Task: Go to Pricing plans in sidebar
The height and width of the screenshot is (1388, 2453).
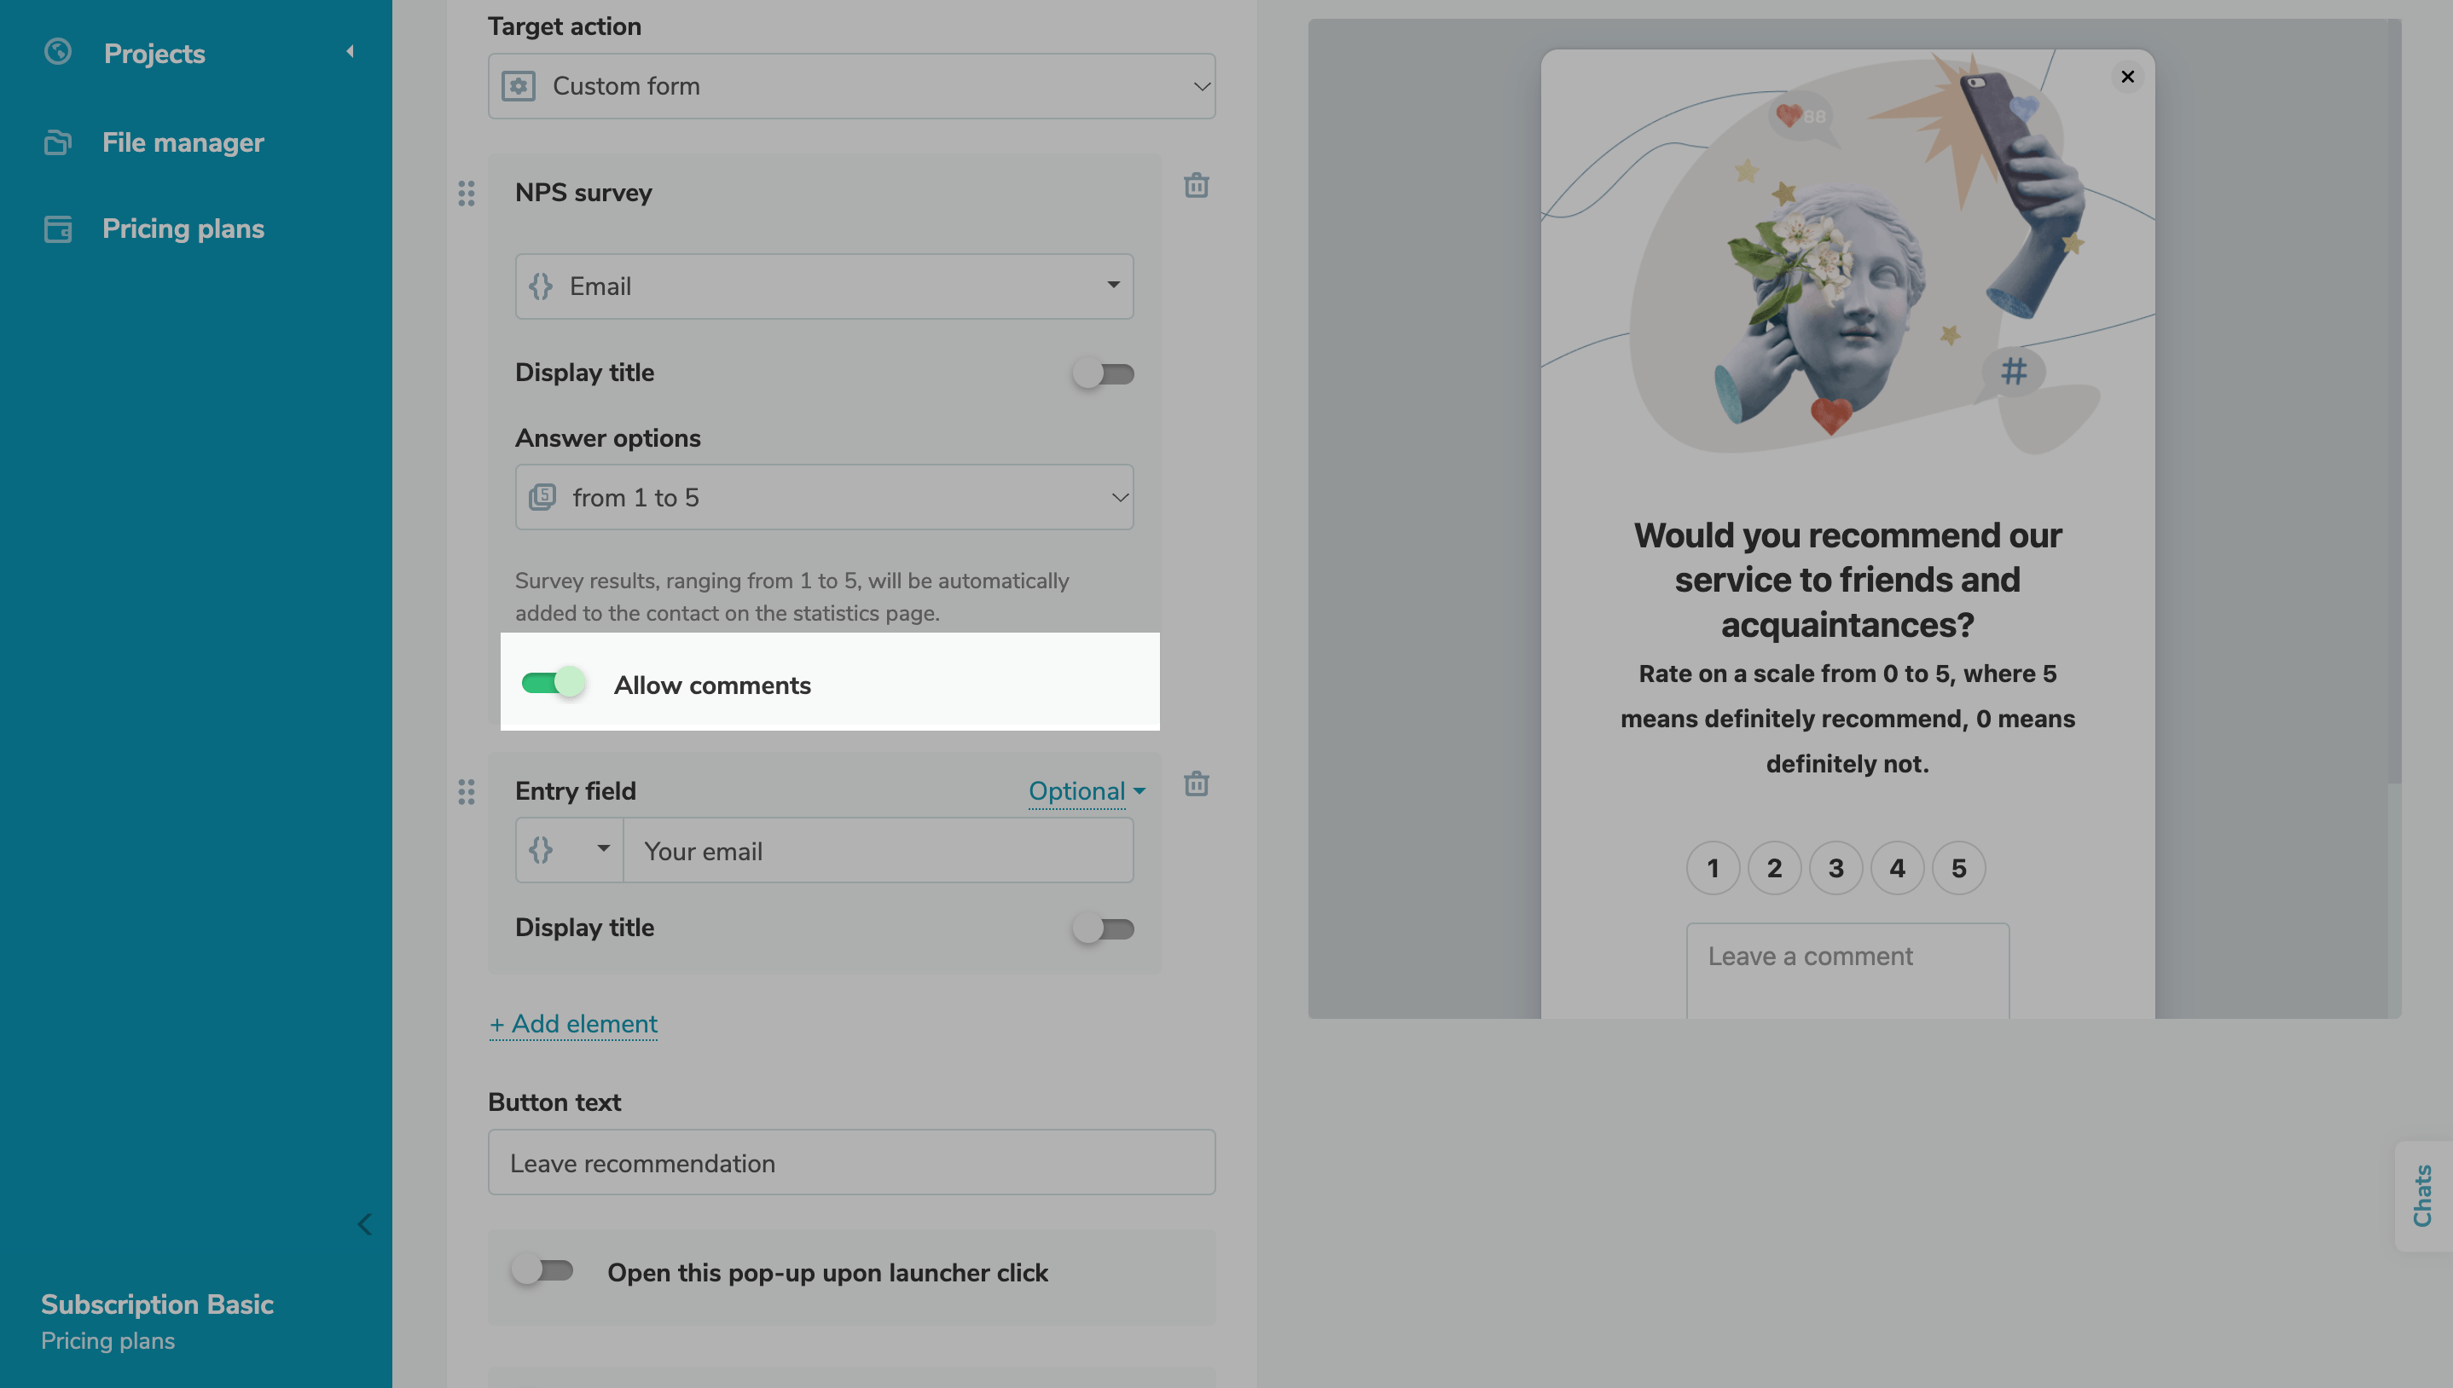Action: pos(183,228)
